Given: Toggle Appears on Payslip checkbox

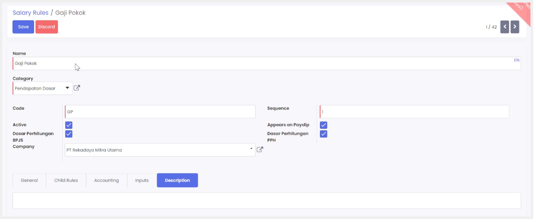Looking at the screenshot, I should 323,125.
